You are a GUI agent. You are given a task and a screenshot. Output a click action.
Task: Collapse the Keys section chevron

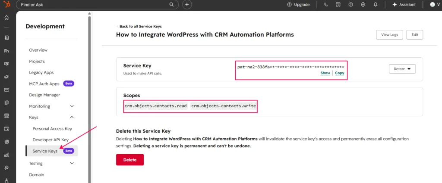pos(72,117)
